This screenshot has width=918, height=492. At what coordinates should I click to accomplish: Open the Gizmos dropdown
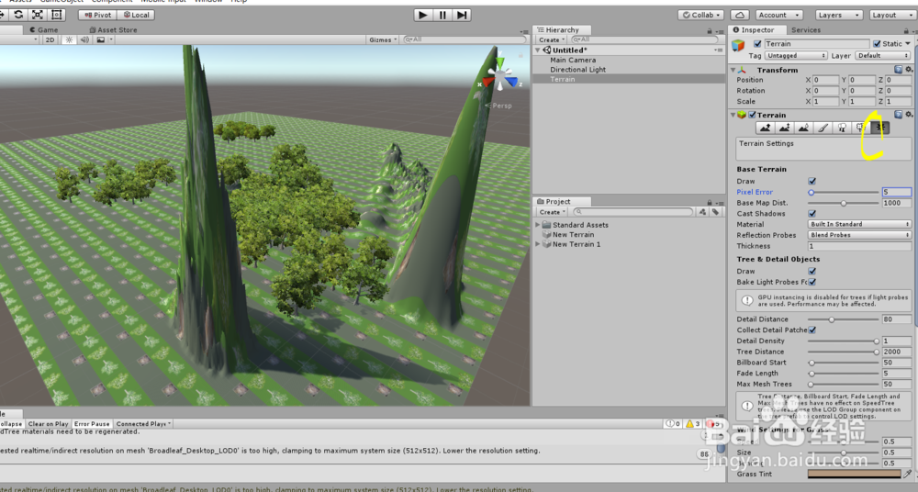(383, 39)
